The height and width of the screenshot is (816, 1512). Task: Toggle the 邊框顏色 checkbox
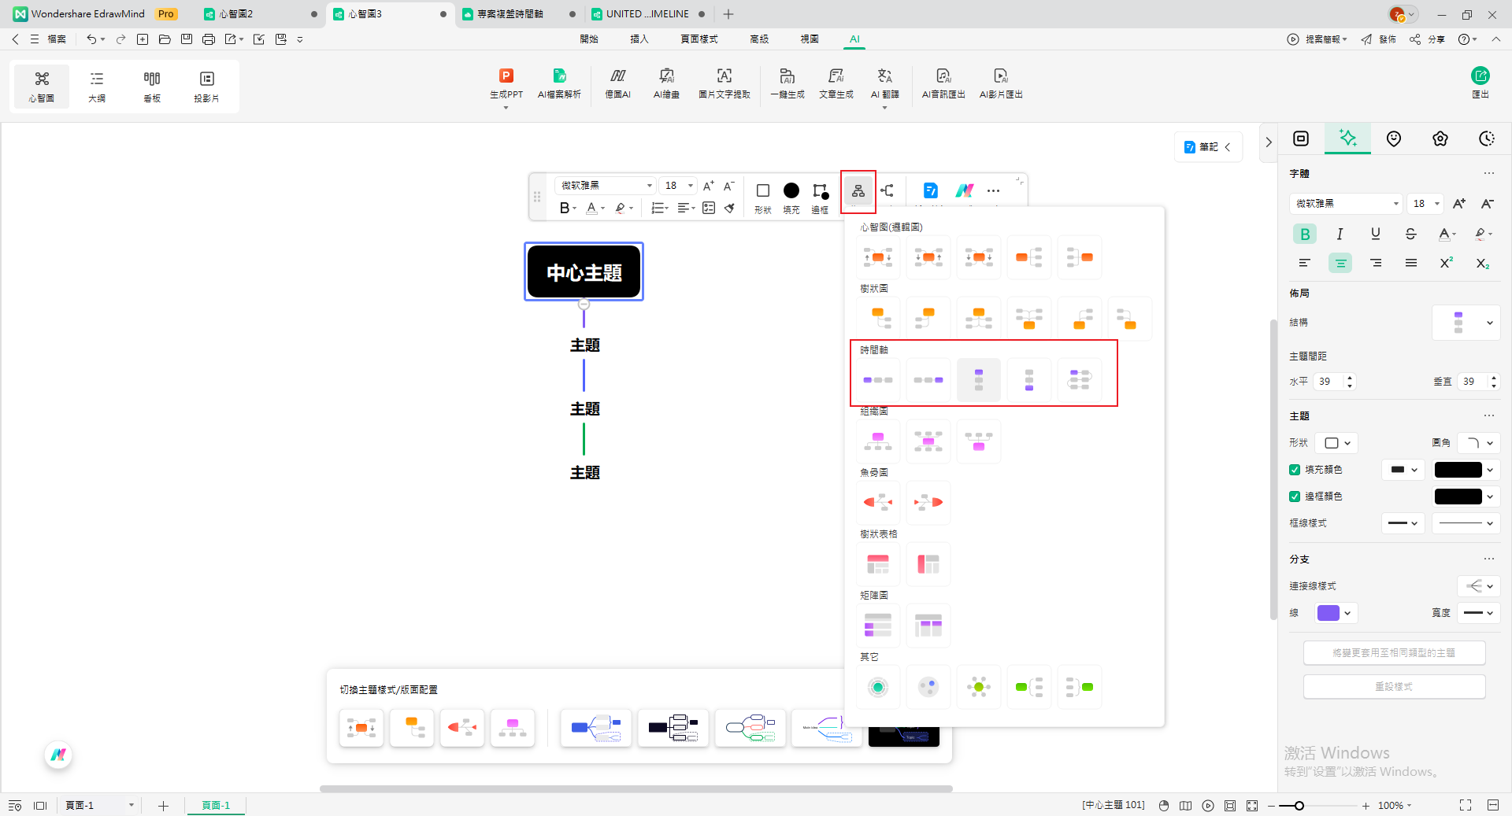pyautogui.click(x=1295, y=497)
